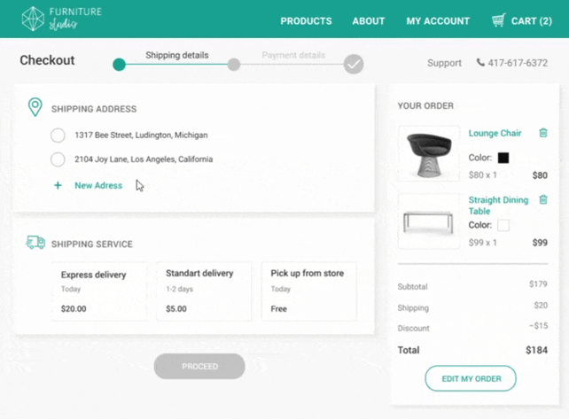Click the black color swatch for Lounge Chair
The image size is (569, 419).
503,158
